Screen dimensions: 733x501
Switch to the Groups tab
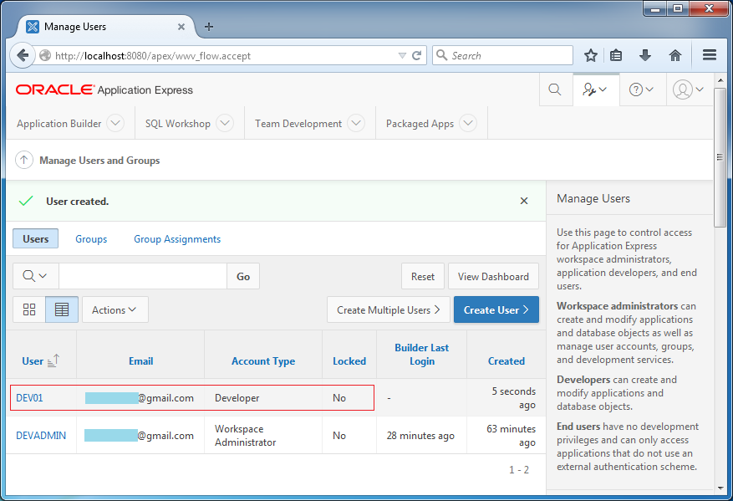(x=91, y=239)
